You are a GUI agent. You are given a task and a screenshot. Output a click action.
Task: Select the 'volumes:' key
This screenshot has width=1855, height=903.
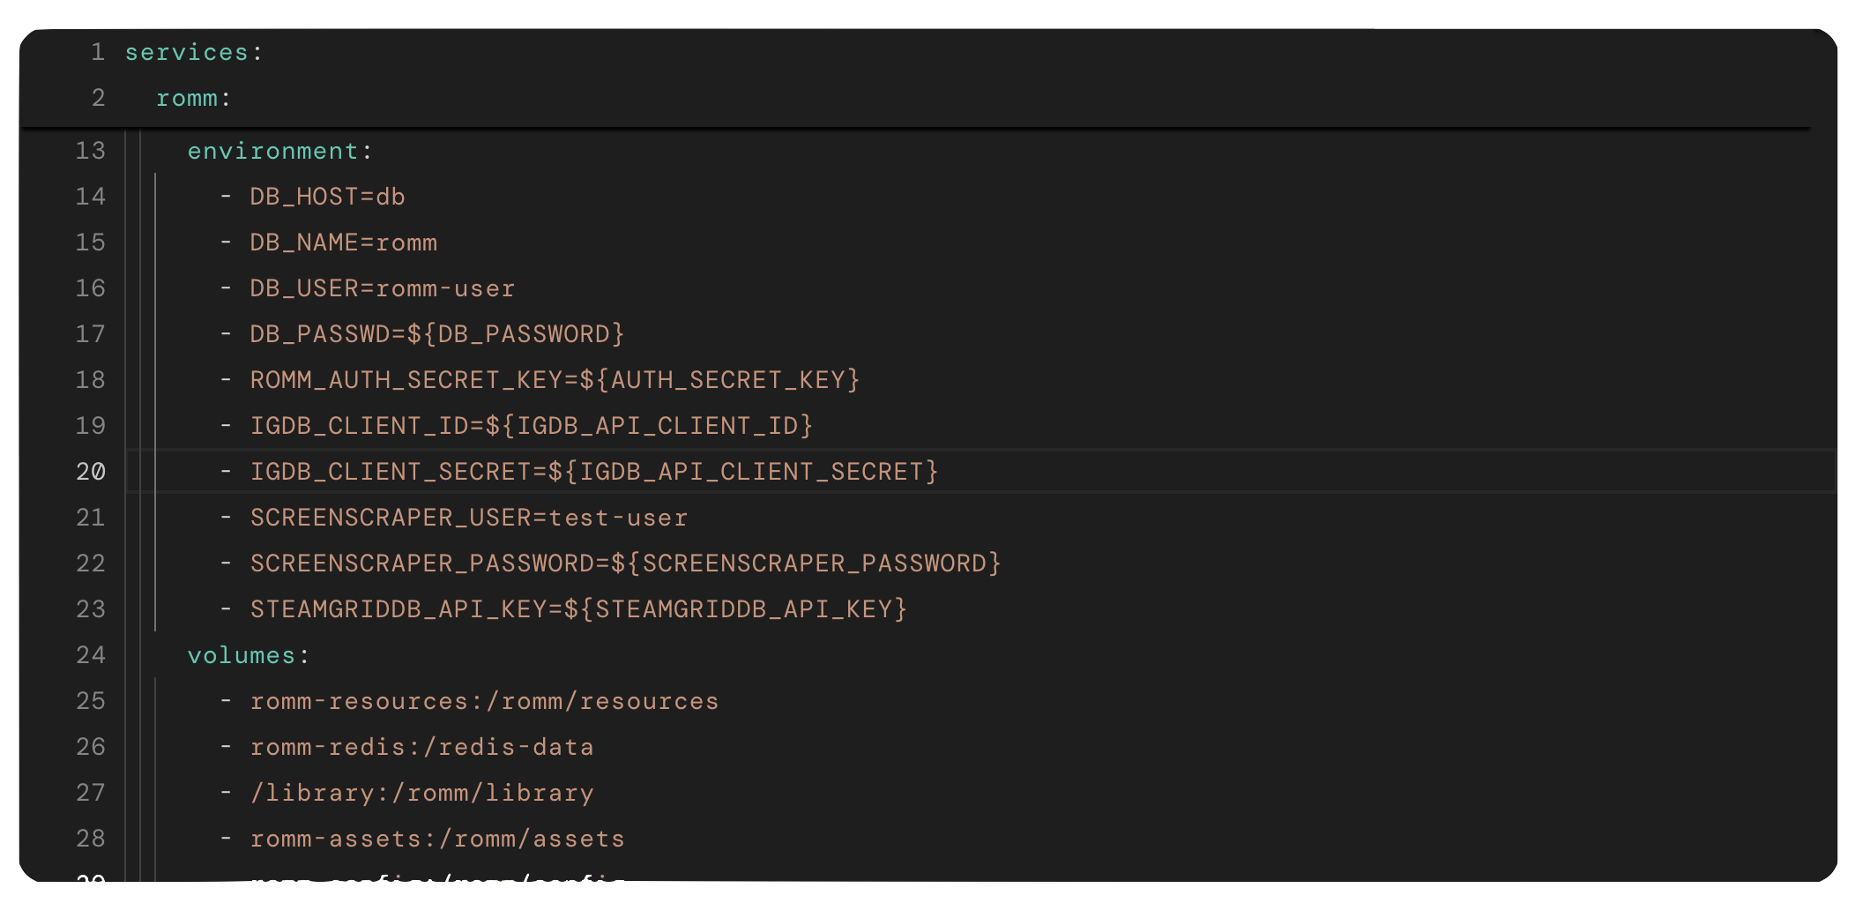[x=249, y=655]
